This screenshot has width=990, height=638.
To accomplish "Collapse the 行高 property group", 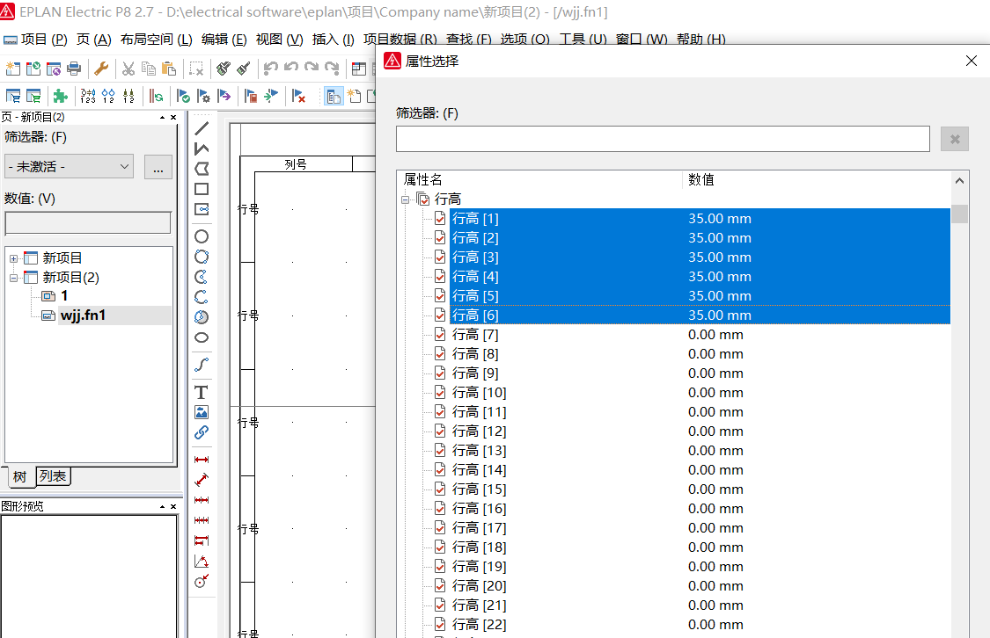I will [x=406, y=199].
